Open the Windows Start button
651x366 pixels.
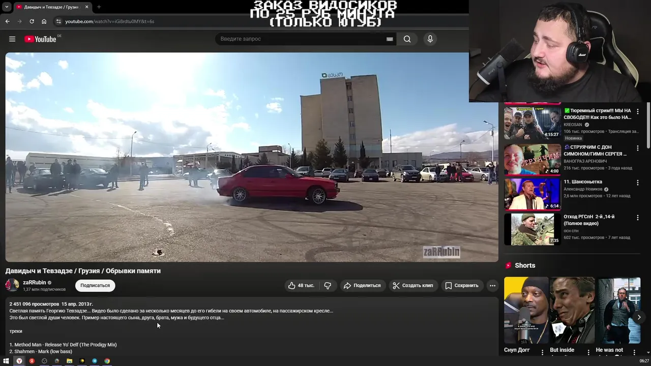(6, 361)
